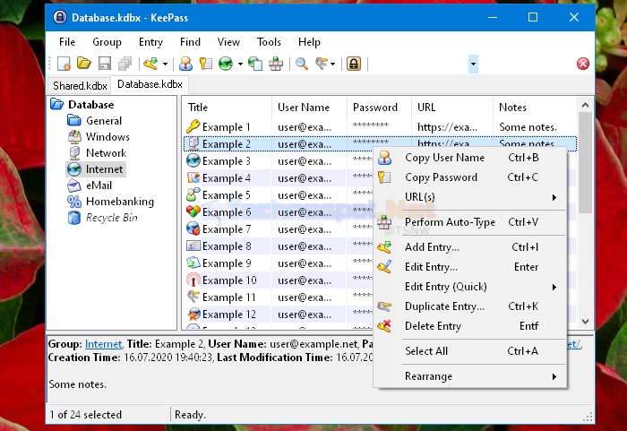627x431 pixels.
Task: Sort by the Password column header
Action: (x=379, y=108)
